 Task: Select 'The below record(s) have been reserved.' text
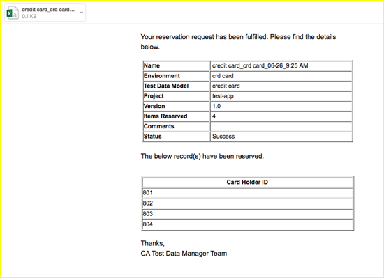(x=202, y=156)
